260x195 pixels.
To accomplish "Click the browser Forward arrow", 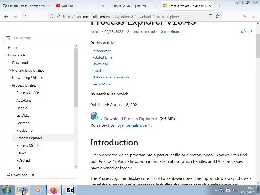I will 15,17.
